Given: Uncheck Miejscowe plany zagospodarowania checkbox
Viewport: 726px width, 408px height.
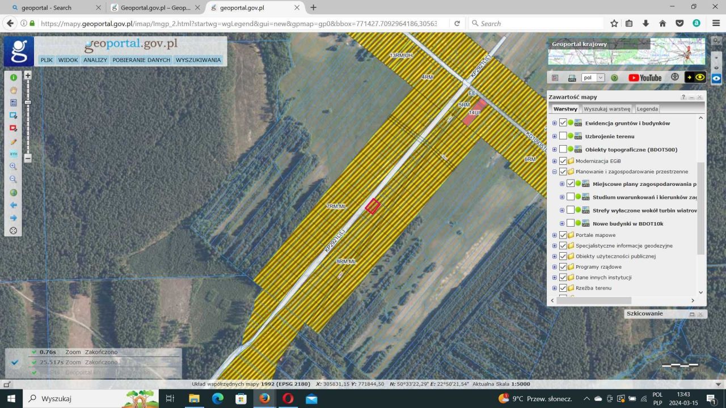Looking at the screenshot, I should pos(571,184).
